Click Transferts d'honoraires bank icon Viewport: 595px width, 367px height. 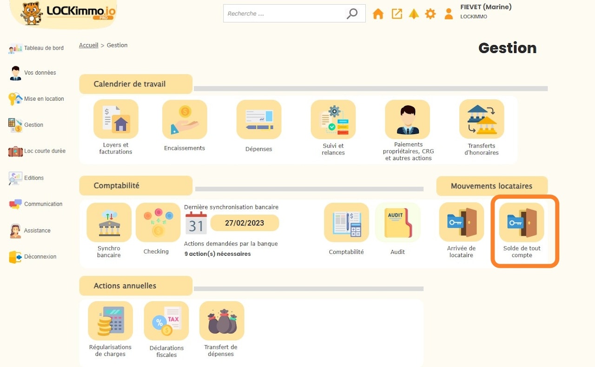482,119
